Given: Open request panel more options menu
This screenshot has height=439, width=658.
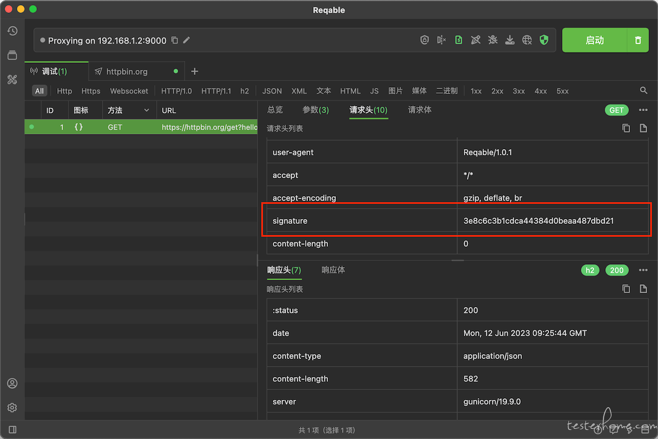Looking at the screenshot, I should click(643, 110).
